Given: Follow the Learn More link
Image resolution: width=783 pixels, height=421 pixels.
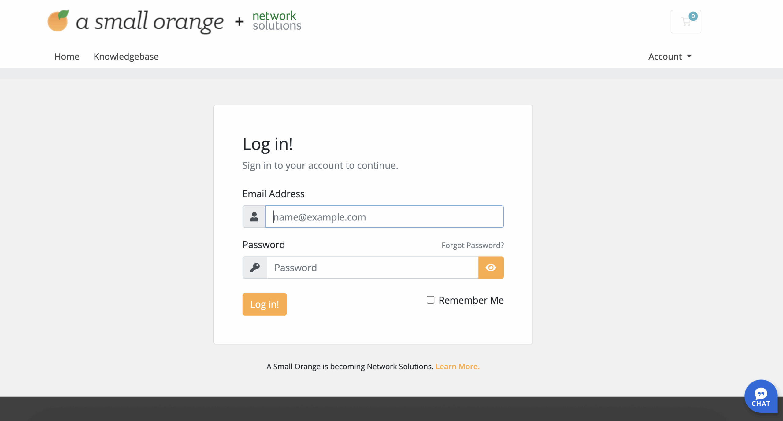Looking at the screenshot, I should (x=457, y=366).
